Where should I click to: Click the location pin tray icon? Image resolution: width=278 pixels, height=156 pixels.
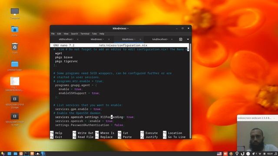[237, 153]
